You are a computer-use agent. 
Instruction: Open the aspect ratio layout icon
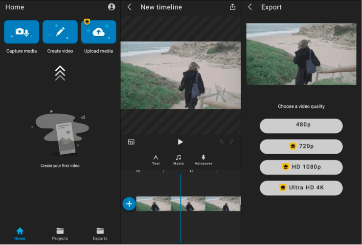[x=131, y=142]
